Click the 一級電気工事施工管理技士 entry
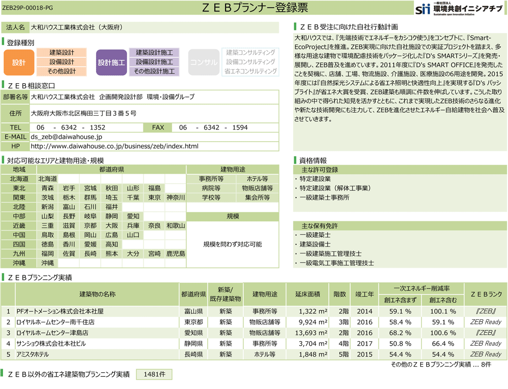The height and width of the screenshot is (389, 508). coord(337,264)
